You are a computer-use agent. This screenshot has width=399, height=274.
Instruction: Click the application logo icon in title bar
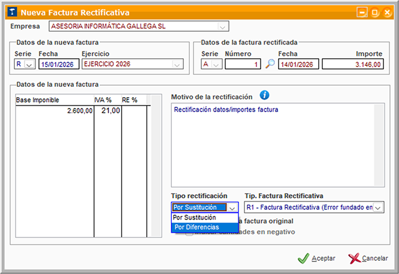click(12, 12)
